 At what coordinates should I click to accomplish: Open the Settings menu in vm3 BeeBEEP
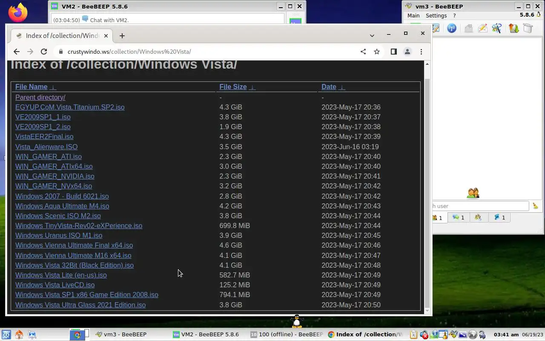point(436,15)
